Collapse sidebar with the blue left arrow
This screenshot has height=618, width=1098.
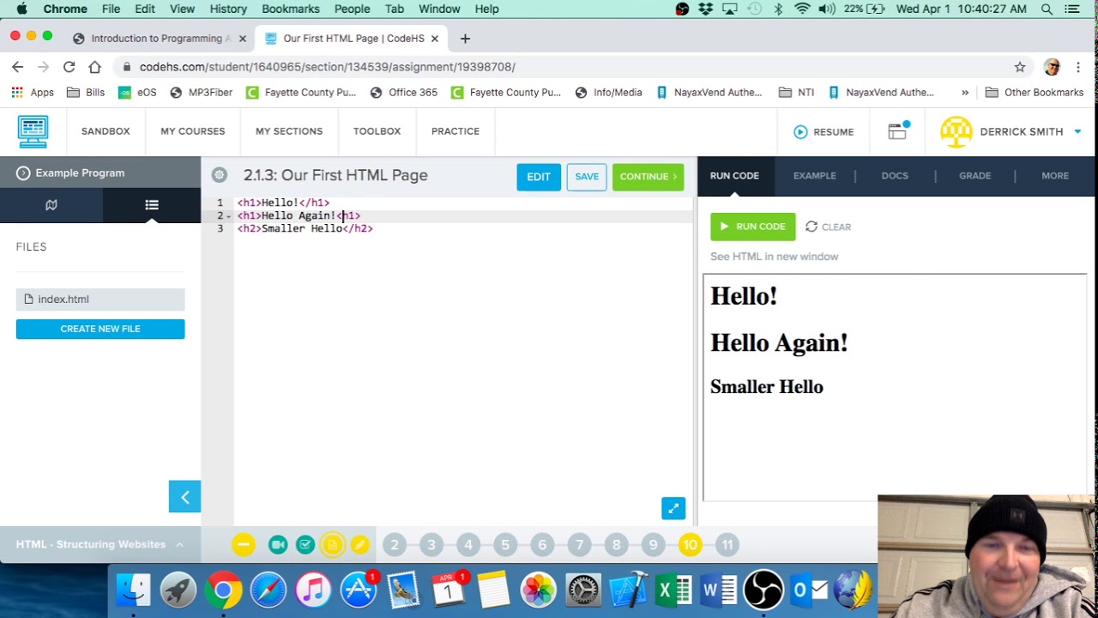click(x=184, y=497)
